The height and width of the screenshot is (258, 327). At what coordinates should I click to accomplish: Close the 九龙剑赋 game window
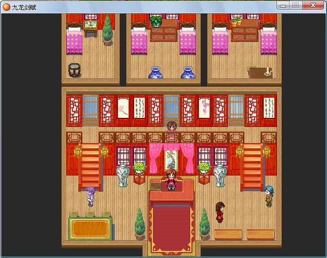(x=313, y=6)
